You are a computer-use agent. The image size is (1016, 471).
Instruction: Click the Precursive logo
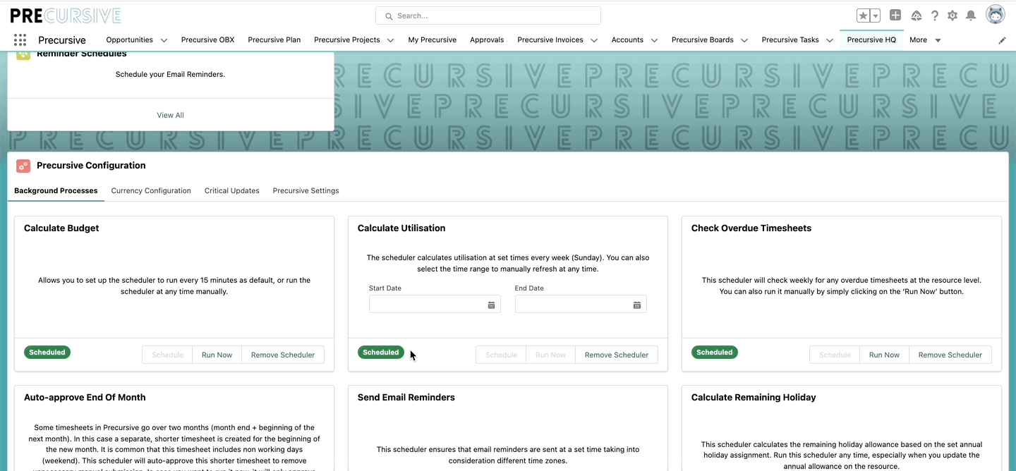click(x=66, y=16)
